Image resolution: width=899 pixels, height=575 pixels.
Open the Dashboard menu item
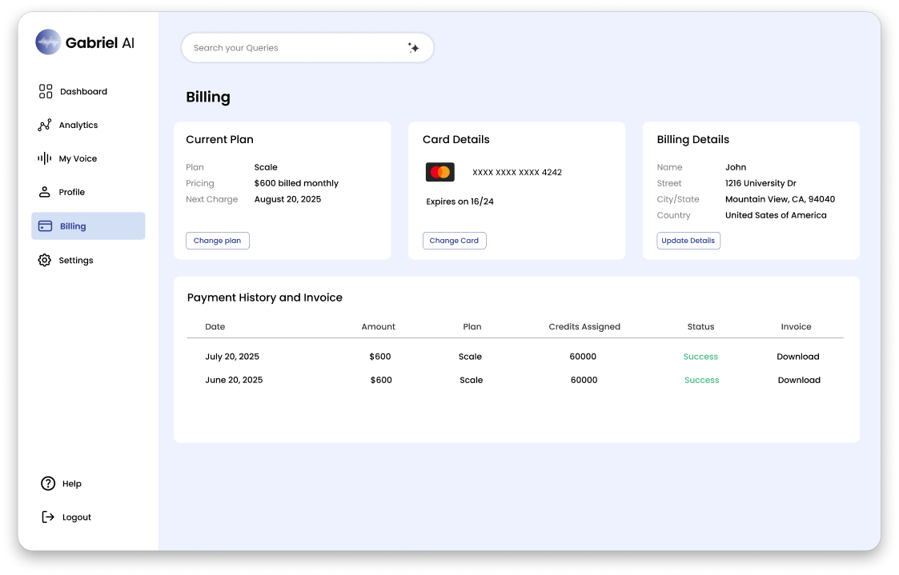click(x=84, y=92)
